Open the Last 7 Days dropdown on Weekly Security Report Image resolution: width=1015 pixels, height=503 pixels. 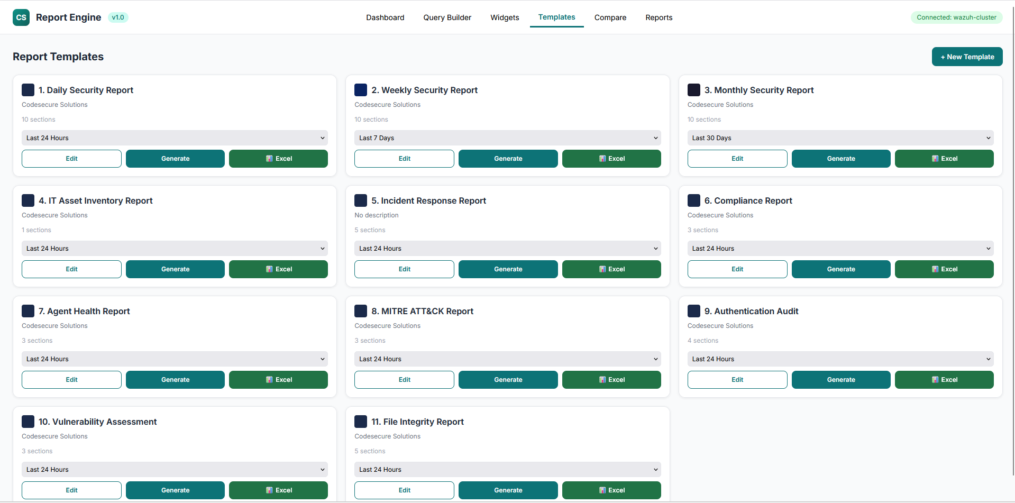507,138
